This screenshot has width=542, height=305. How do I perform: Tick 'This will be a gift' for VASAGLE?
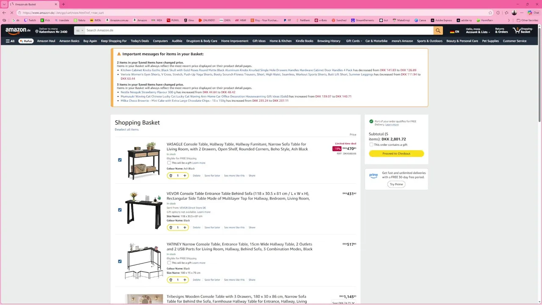point(169,163)
